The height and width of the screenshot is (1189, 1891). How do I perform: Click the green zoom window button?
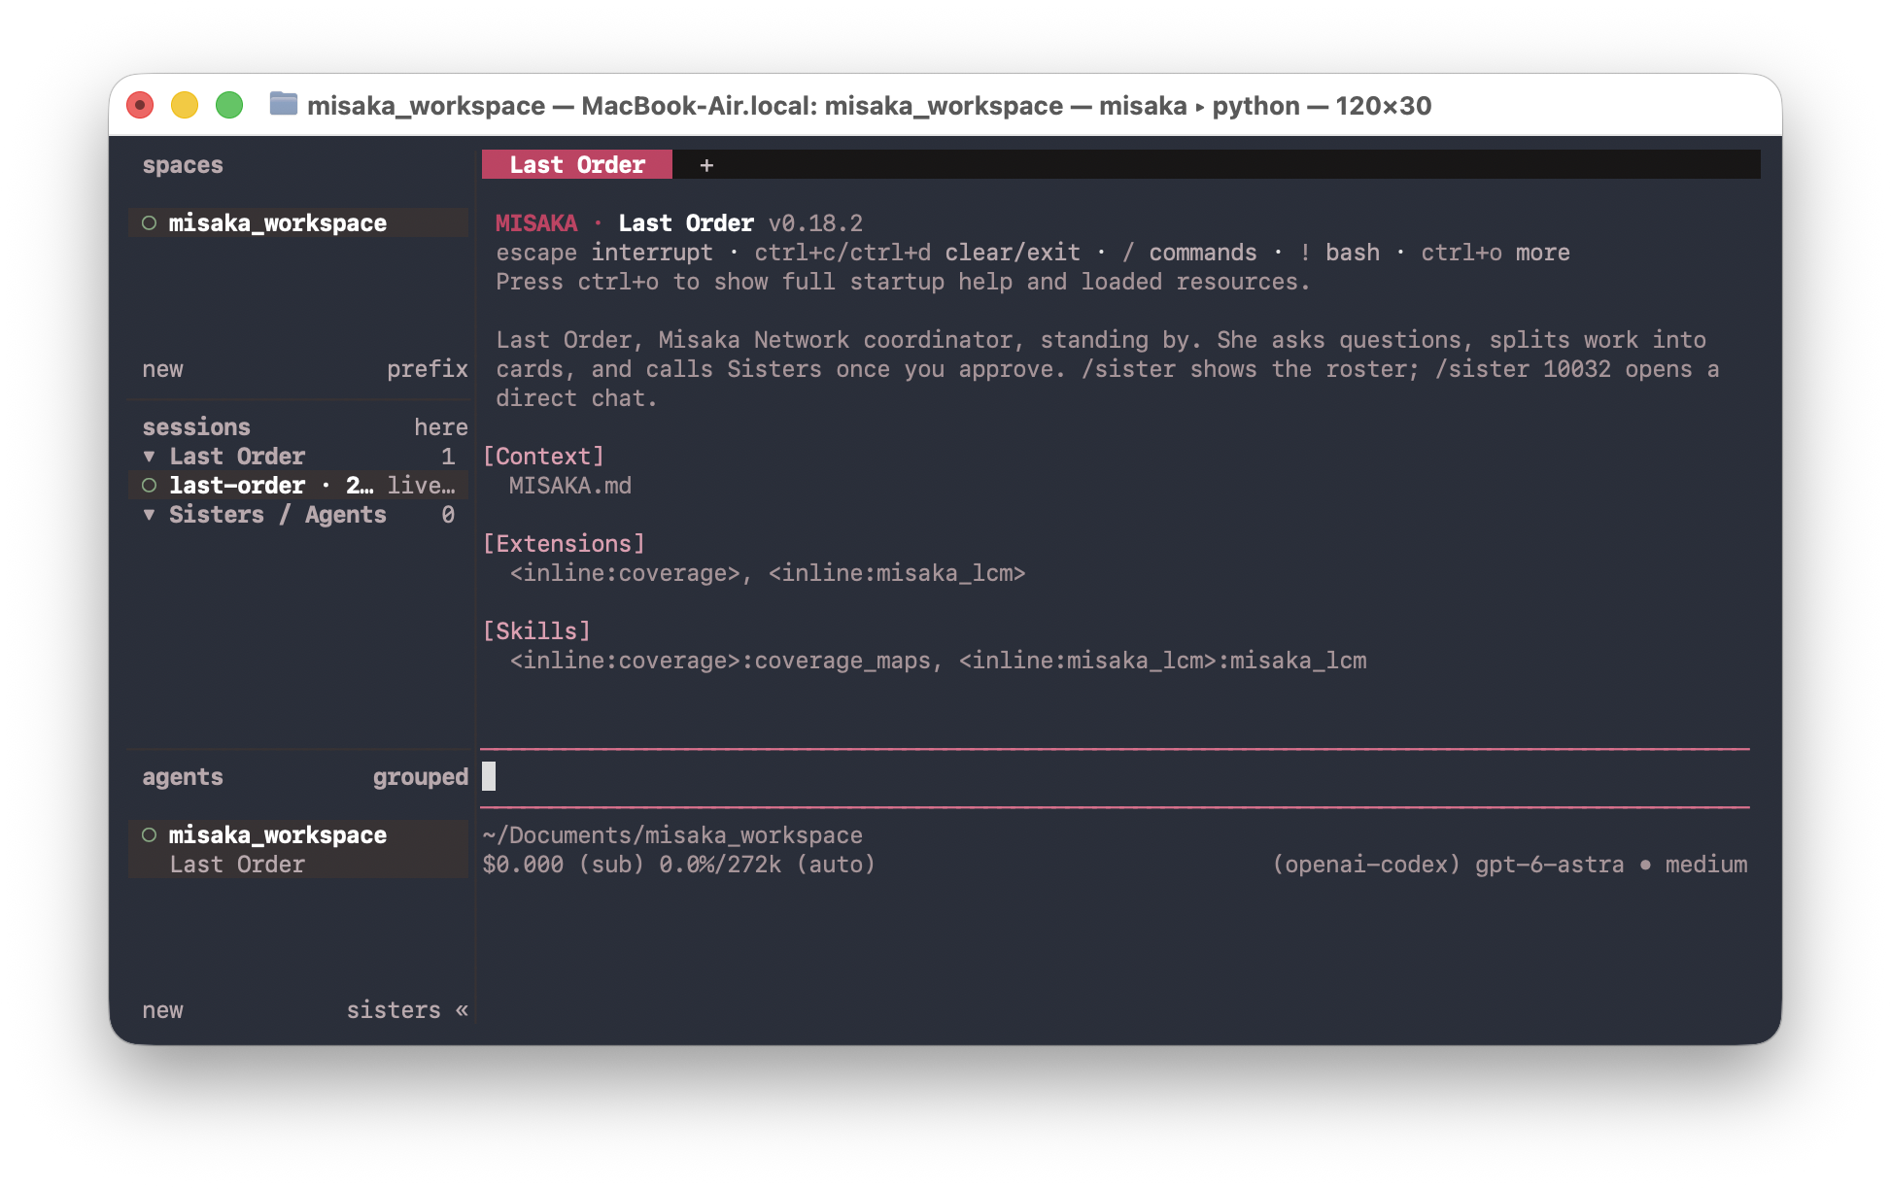[x=229, y=105]
